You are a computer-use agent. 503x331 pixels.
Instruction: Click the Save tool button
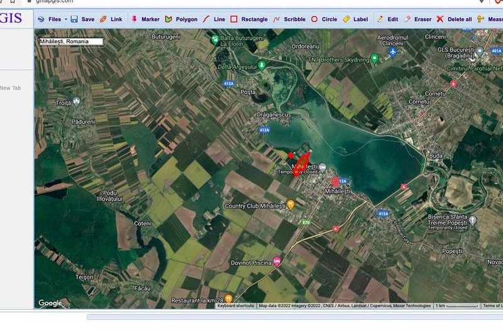[82, 19]
